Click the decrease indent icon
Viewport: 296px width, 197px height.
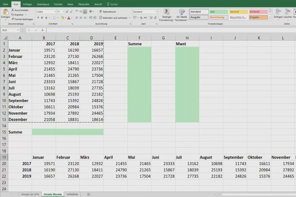click(91, 18)
